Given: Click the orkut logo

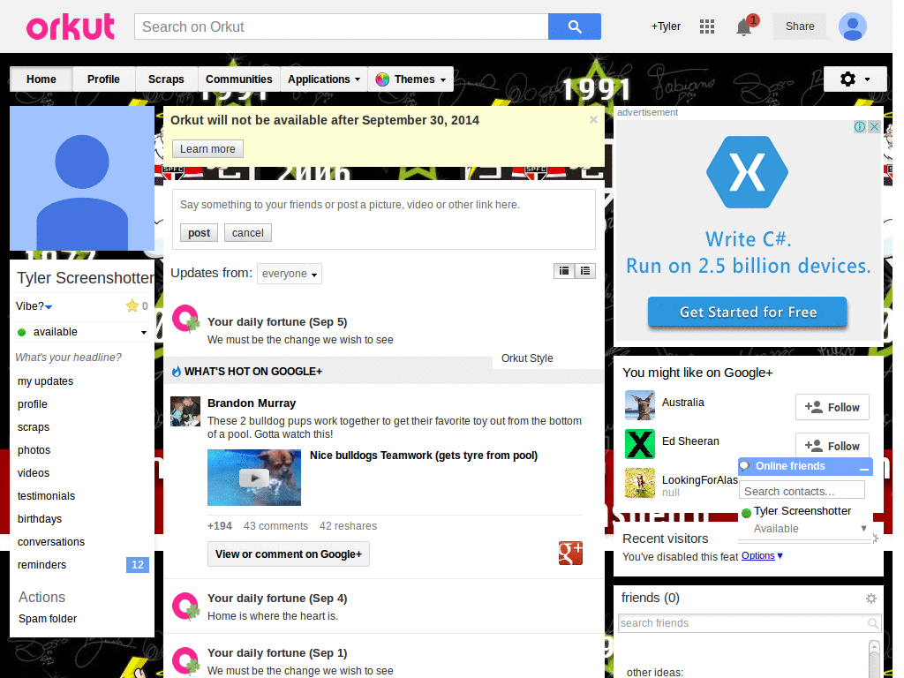Looking at the screenshot, I should (71, 26).
